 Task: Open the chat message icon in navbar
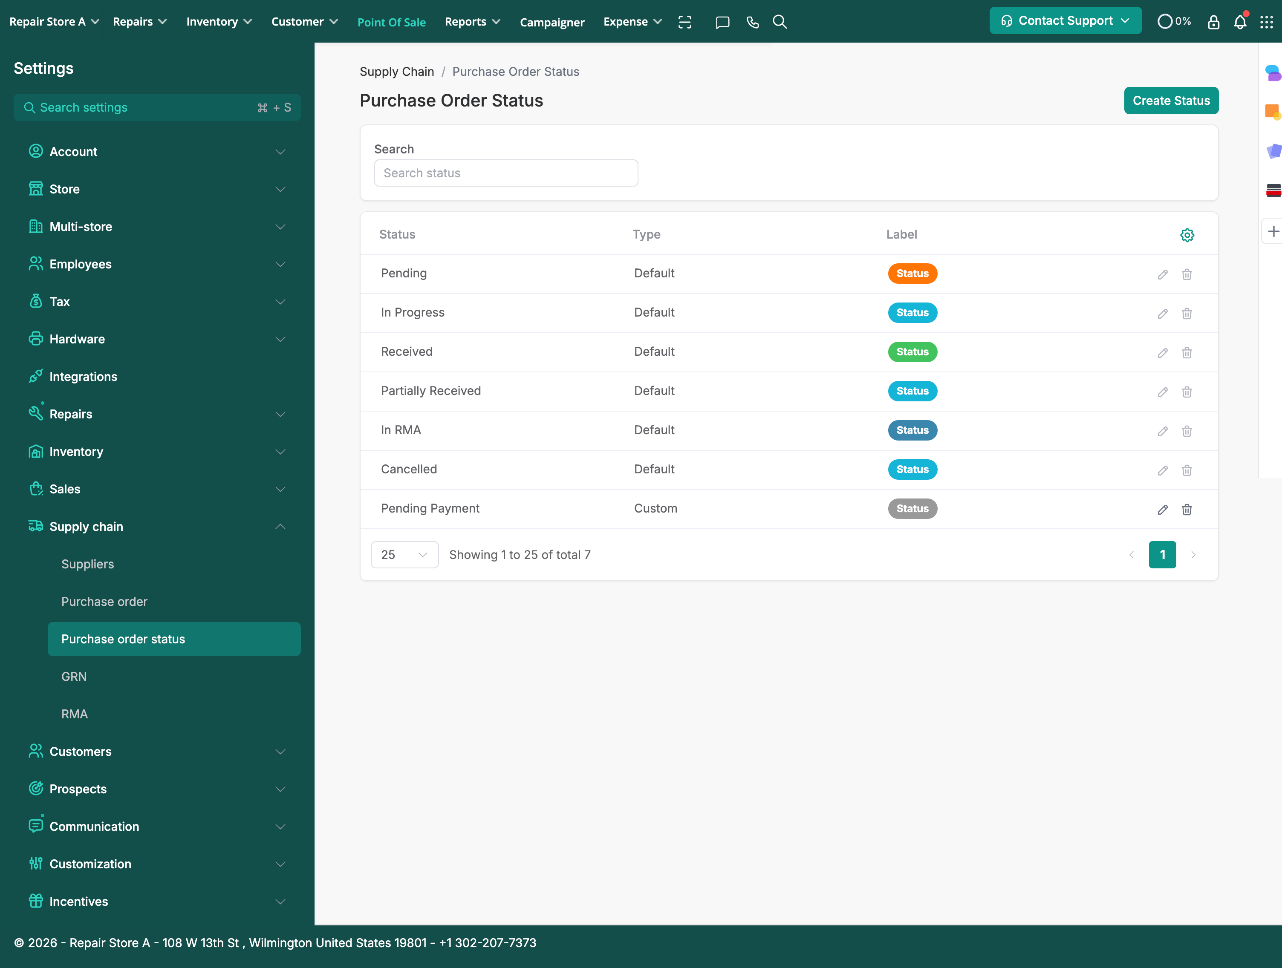tap(722, 22)
